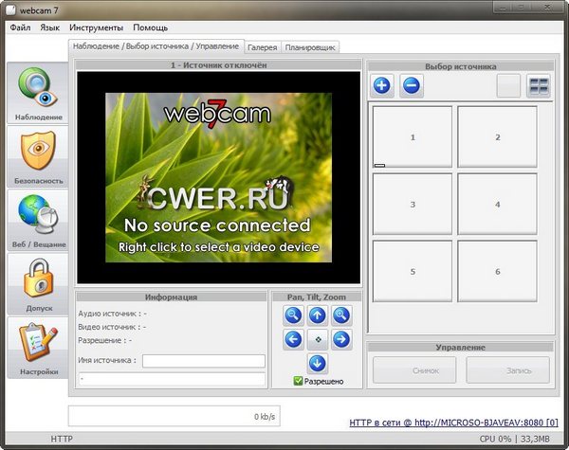Viewport: 569px width, 450px height.
Task: Add a source with the plus icon
Action: [x=382, y=85]
